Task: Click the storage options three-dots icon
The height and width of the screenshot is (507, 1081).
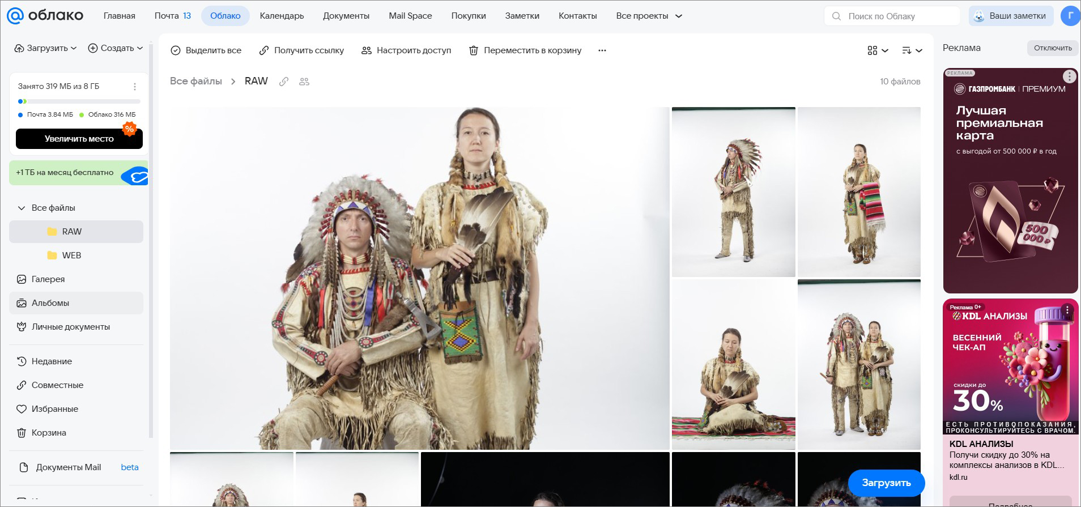Action: pos(135,87)
